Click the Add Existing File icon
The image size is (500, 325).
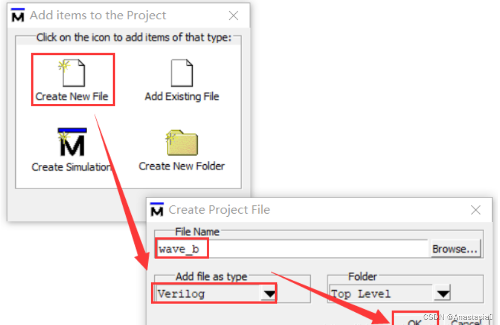pyautogui.click(x=182, y=73)
